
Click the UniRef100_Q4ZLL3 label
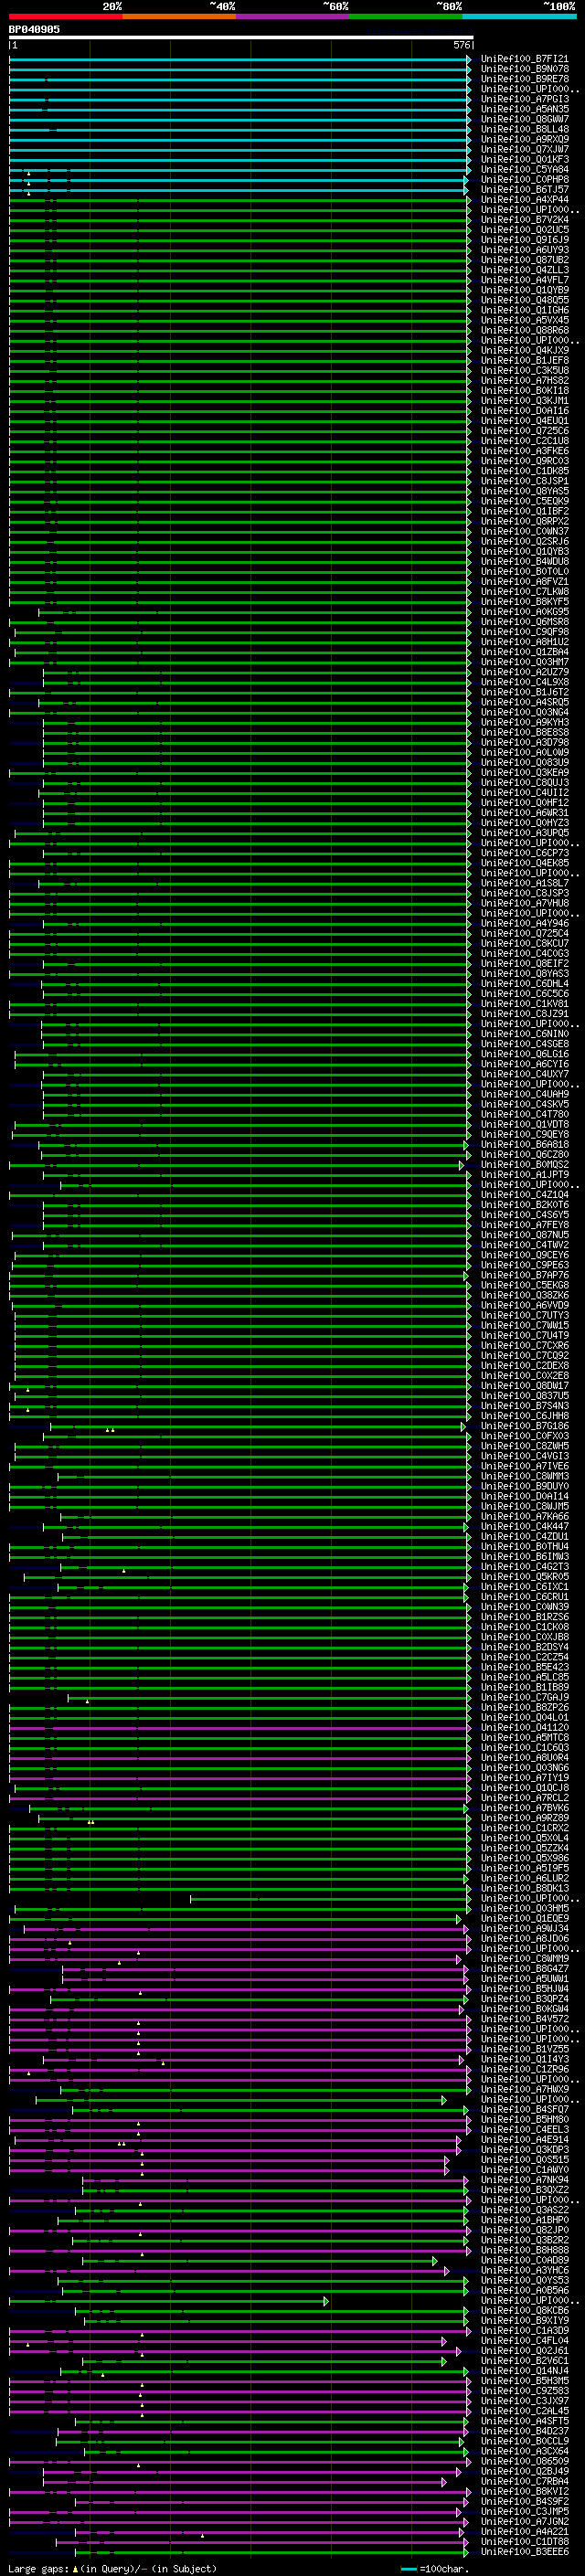click(525, 270)
